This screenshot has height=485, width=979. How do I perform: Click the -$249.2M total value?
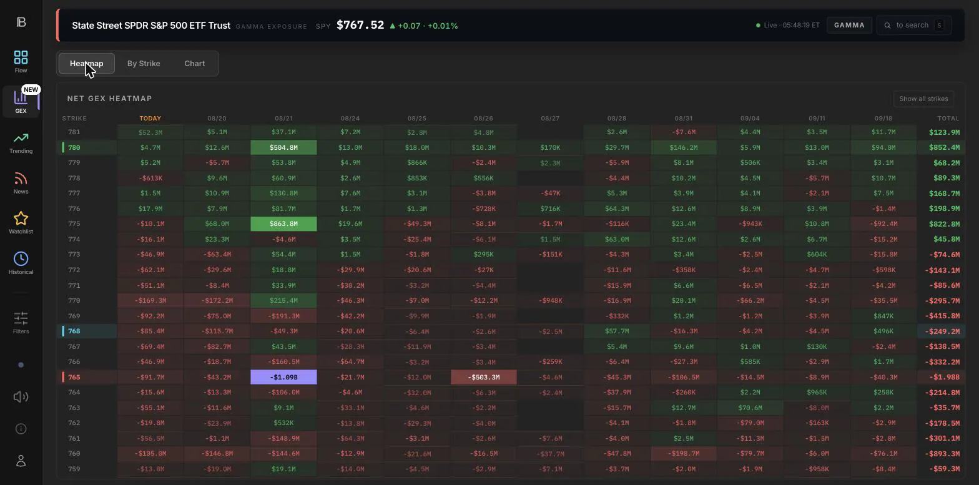coord(943,331)
